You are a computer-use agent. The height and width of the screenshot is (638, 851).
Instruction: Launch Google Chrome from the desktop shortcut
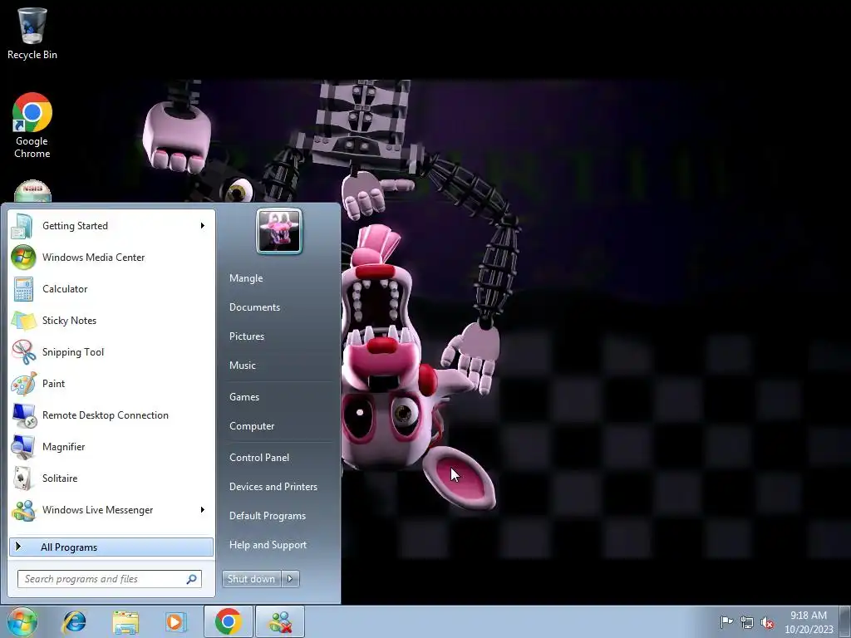32,126
